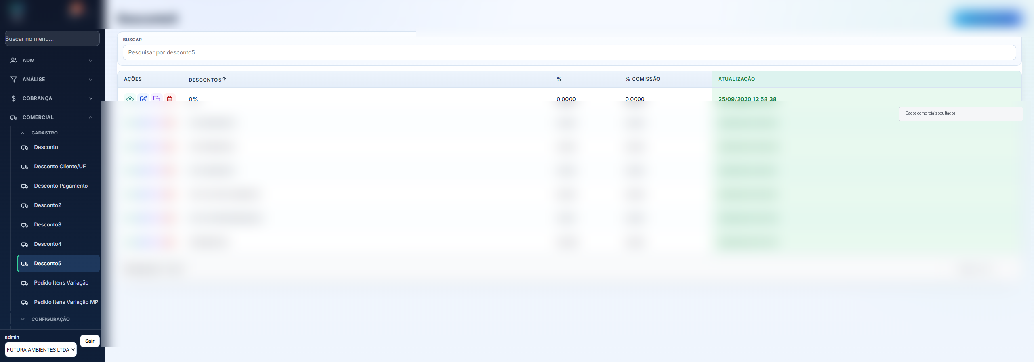Sort by the DESCONTO5 column header

coord(205,80)
